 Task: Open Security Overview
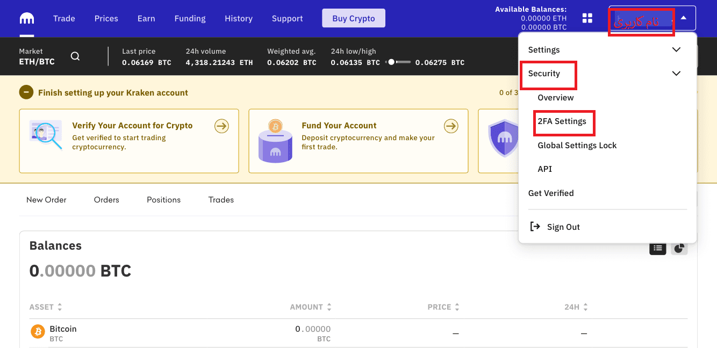click(556, 98)
